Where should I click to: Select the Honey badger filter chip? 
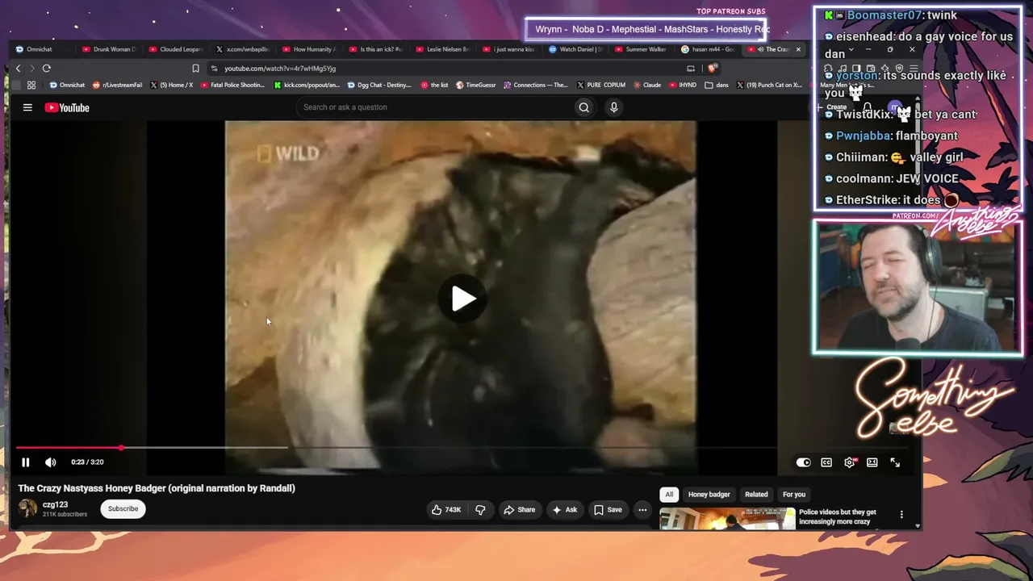(709, 495)
